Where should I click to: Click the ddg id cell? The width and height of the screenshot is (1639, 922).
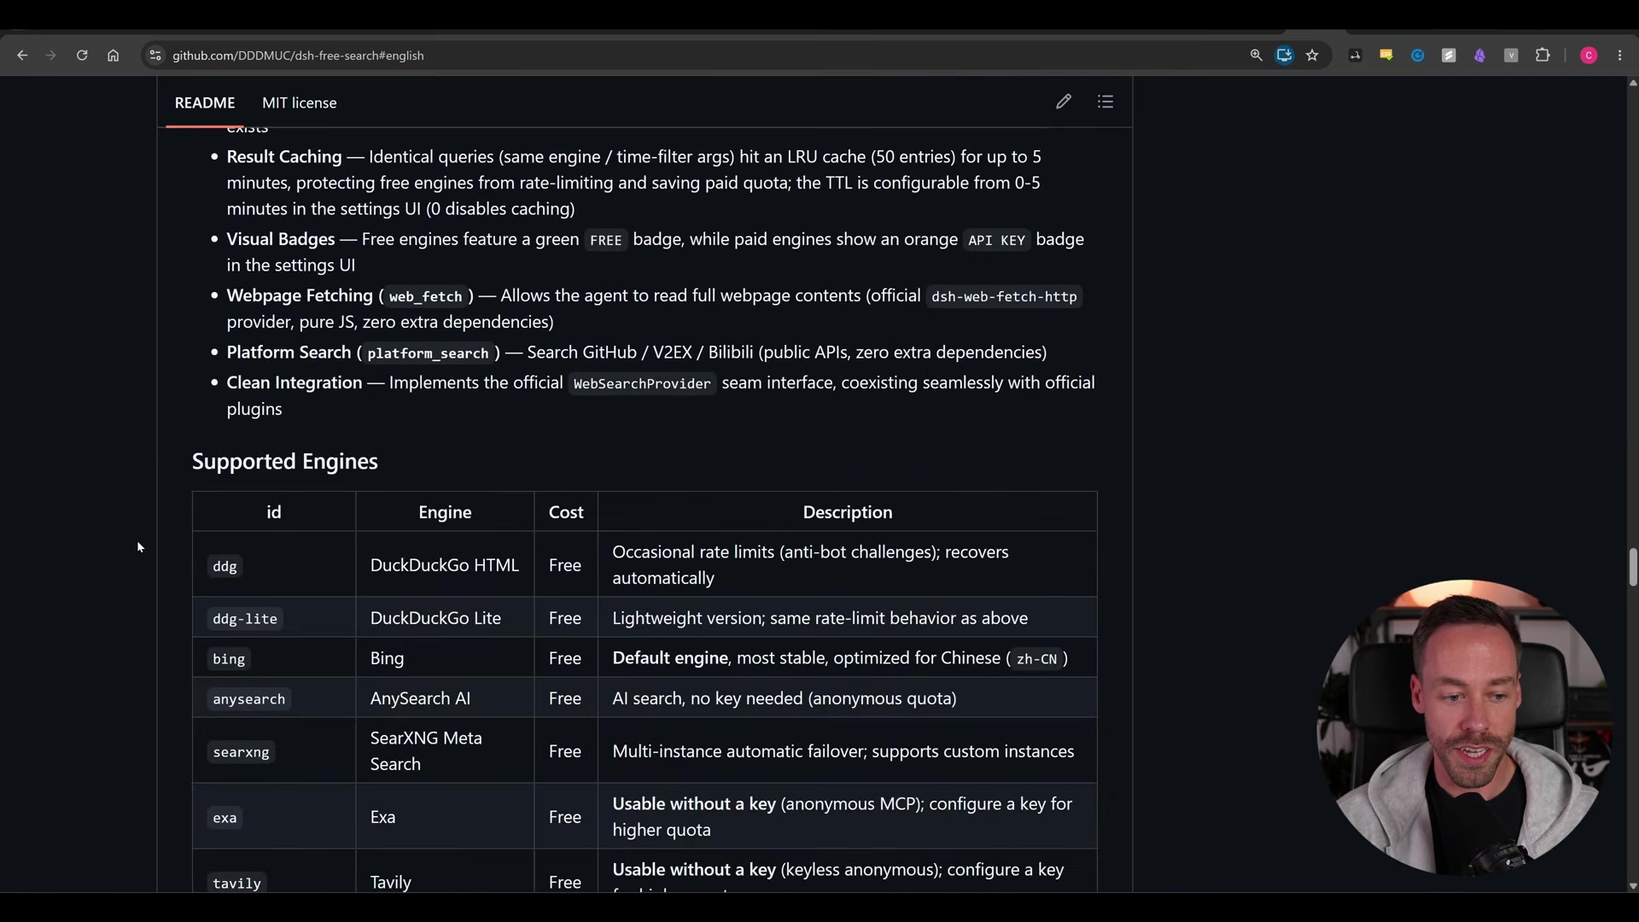tap(274, 564)
